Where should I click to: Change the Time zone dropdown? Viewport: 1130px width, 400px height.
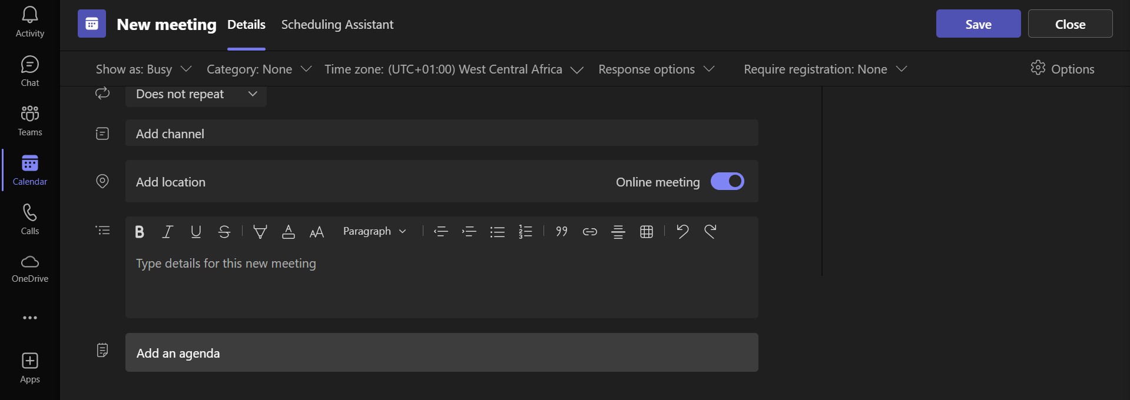click(454, 69)
